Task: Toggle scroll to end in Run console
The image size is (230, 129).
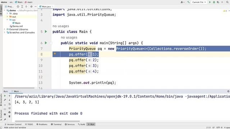Action: (10, 108)
